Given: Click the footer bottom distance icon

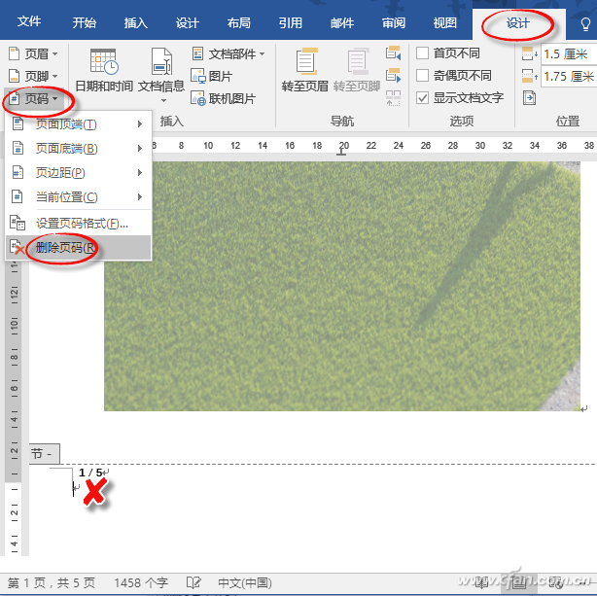Looking at the screenshot, I should coord(529,76).
